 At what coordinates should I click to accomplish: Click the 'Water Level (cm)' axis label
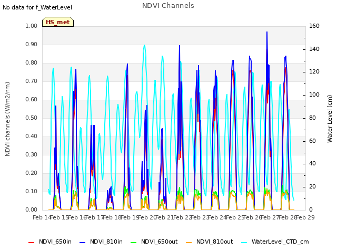pos(330,119)
